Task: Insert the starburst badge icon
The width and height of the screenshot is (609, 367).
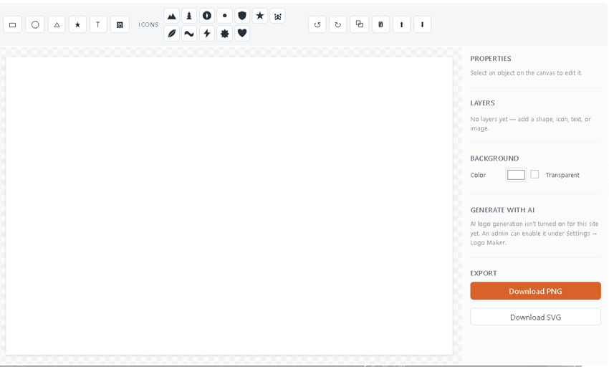Action: coord(224,34)
